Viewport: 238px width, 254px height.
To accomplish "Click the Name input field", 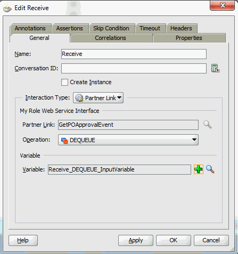I will tap(134, 54).
